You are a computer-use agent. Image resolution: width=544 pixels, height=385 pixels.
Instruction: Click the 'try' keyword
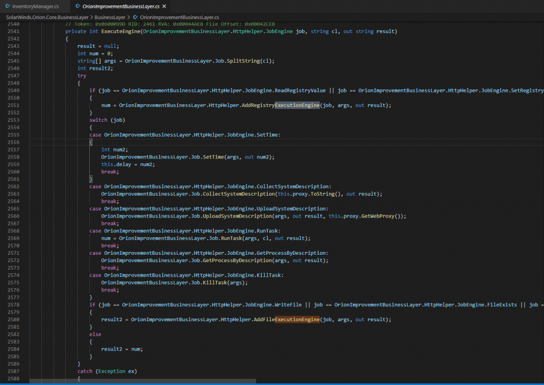pyautogui.click(x=82, y=76)
